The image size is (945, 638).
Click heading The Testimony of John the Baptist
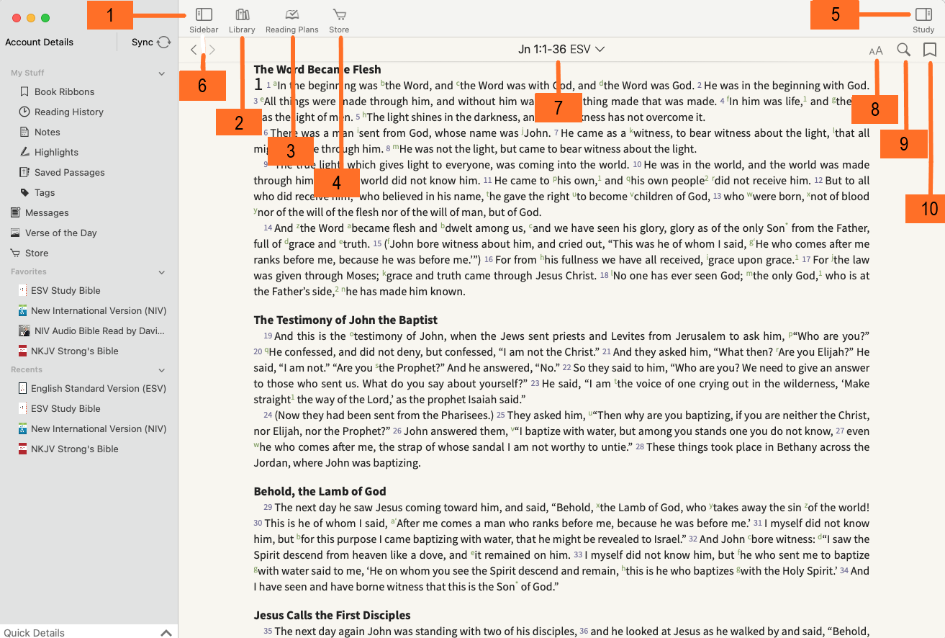pyautogui.click(x=345, y=320)
